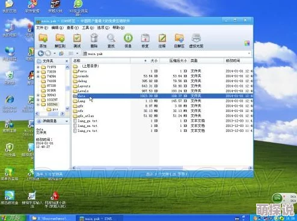Select the gfx folder row
The height and width of the screenshot is (221, 297).
(x=162, y=106)
